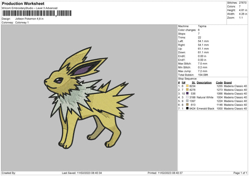Click the Left value '54.1 mm'
249x176 pixels.
point(203,41)
